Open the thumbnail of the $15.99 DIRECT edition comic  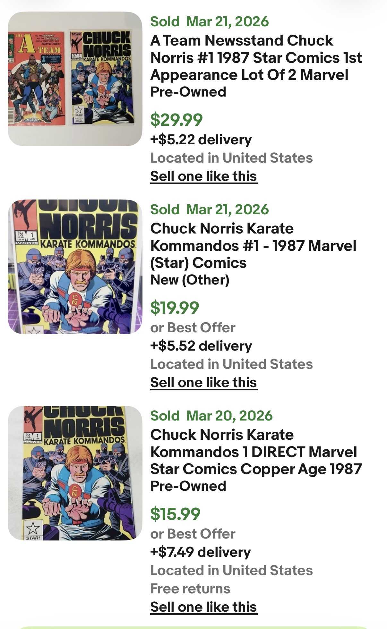[75, 473]
